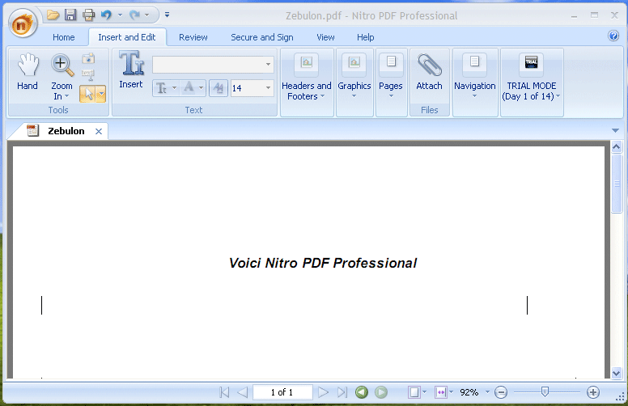Click the Insert text tool
This screenshot has width=628, height=406.
[131, 70]
